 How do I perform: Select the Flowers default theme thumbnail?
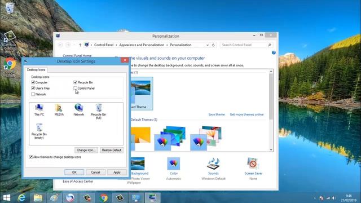coord(206,138)
